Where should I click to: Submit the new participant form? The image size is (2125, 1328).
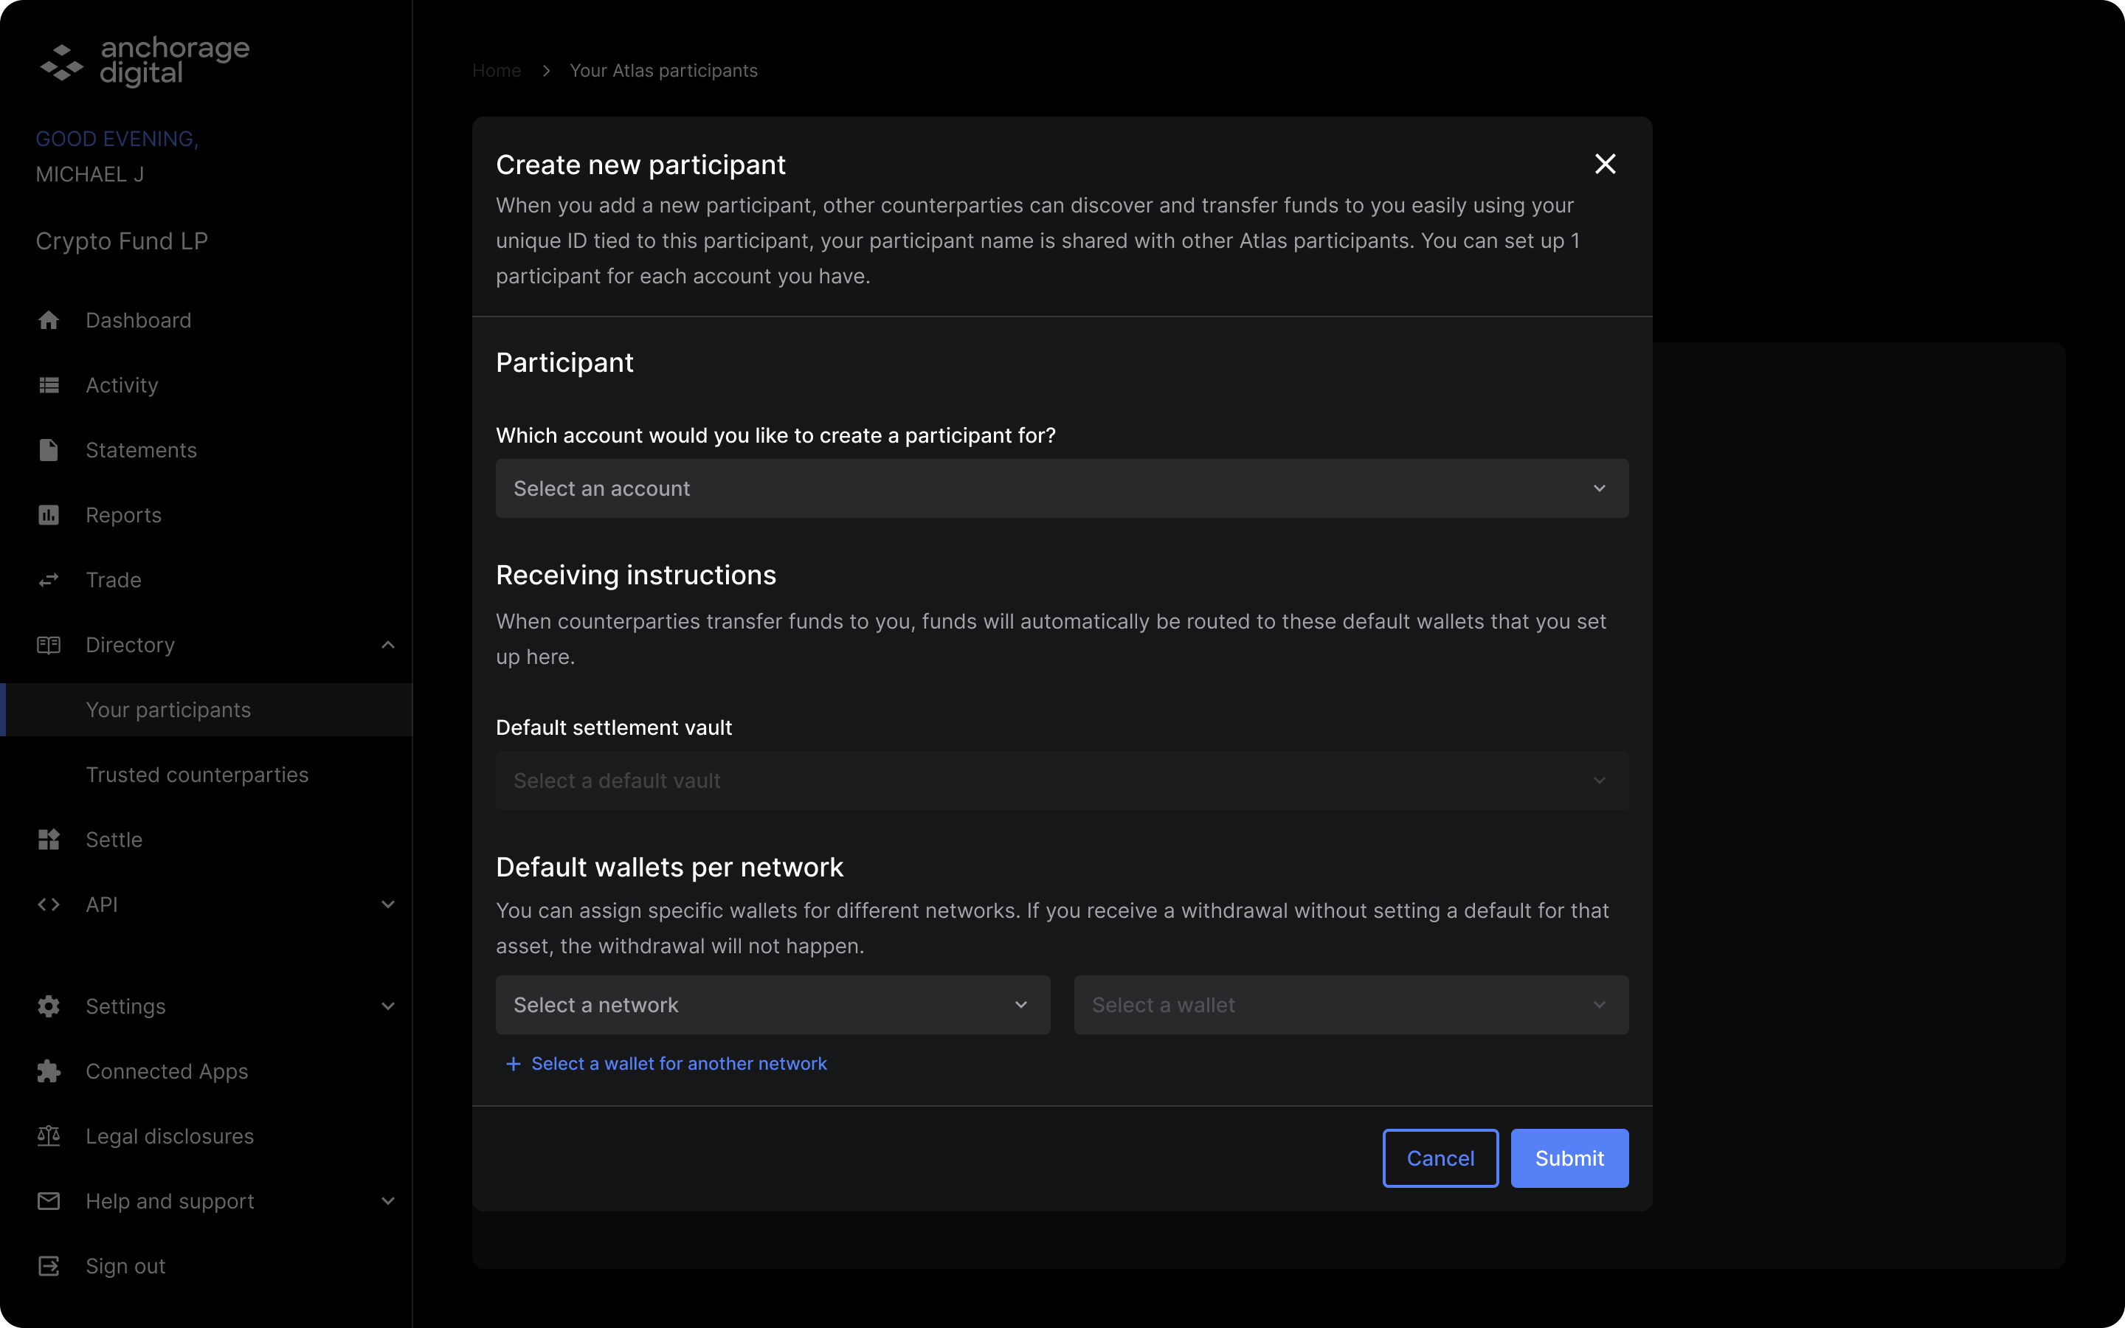[x=1569, y=1158]
